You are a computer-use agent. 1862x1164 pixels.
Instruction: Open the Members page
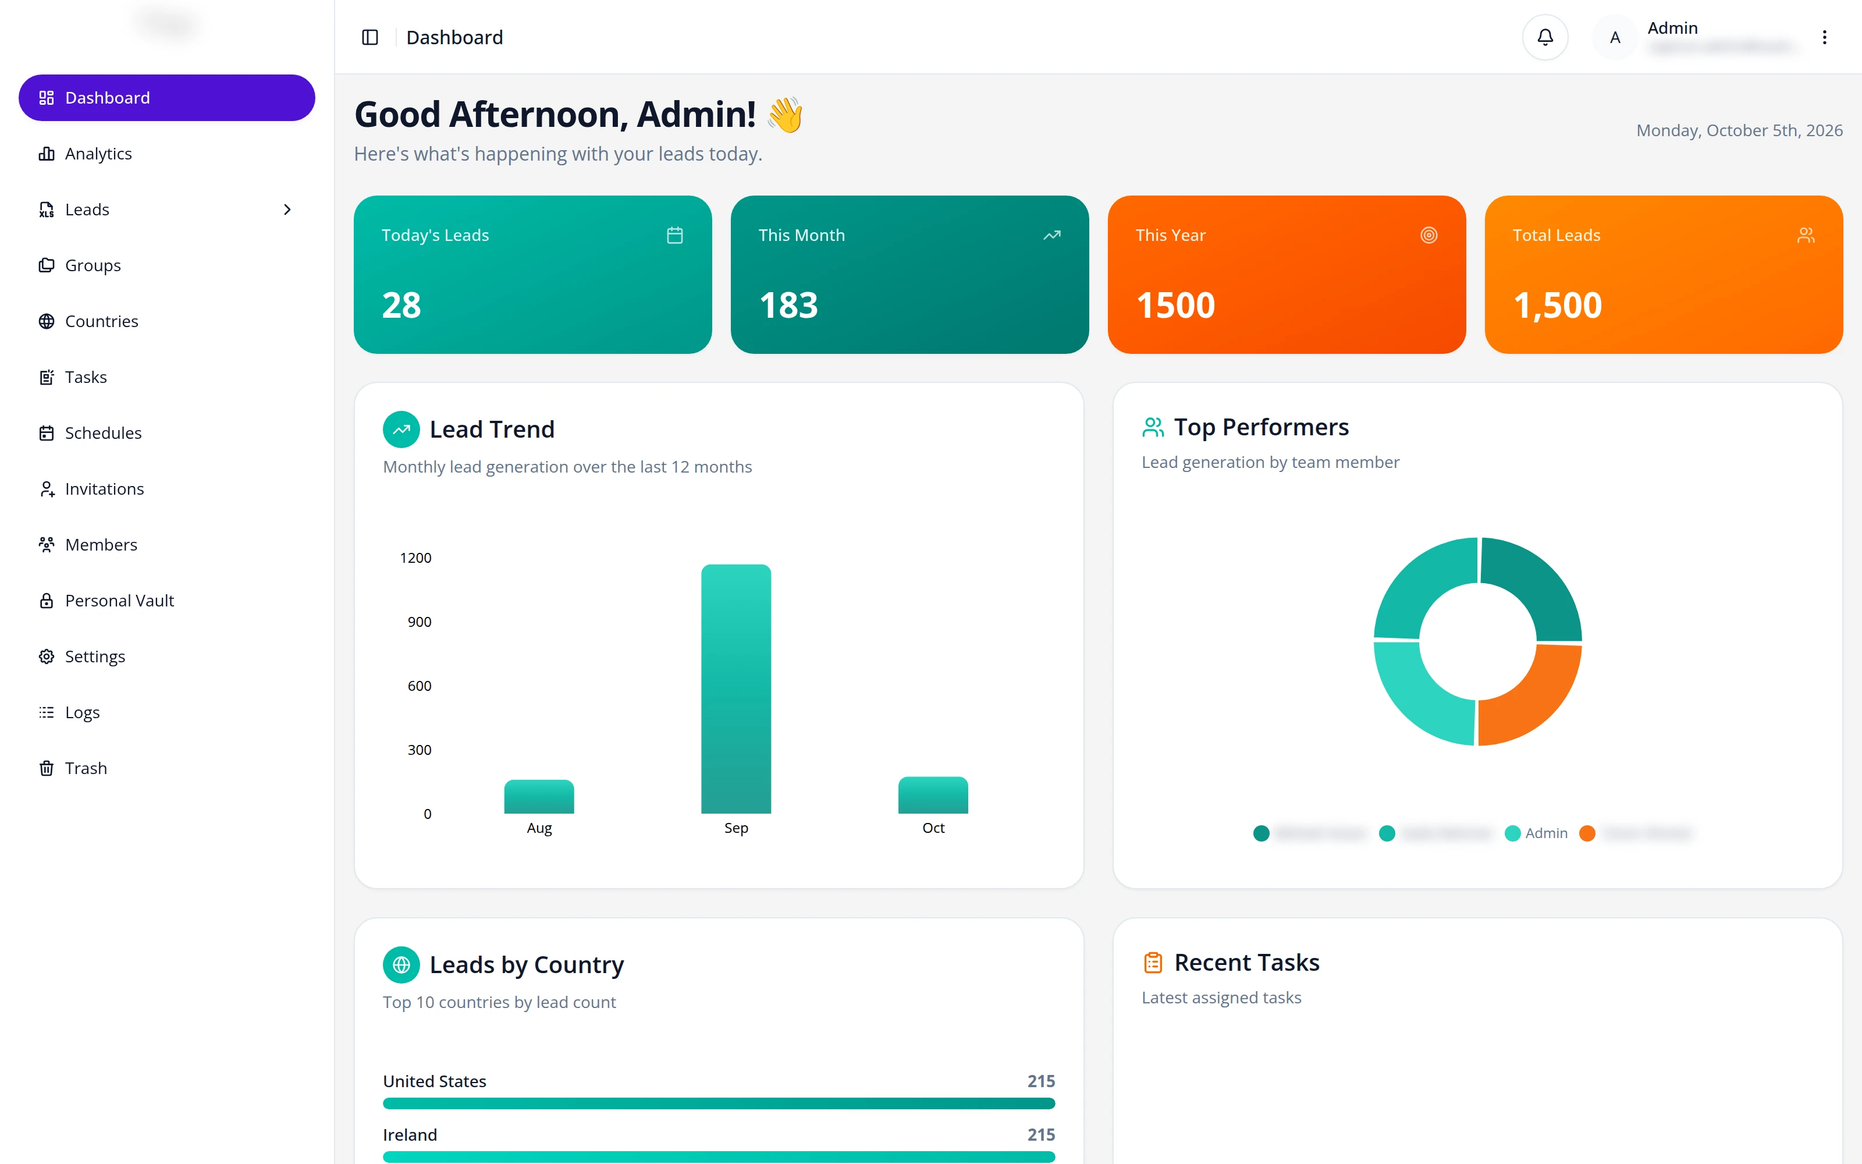(x=167, y=545)
